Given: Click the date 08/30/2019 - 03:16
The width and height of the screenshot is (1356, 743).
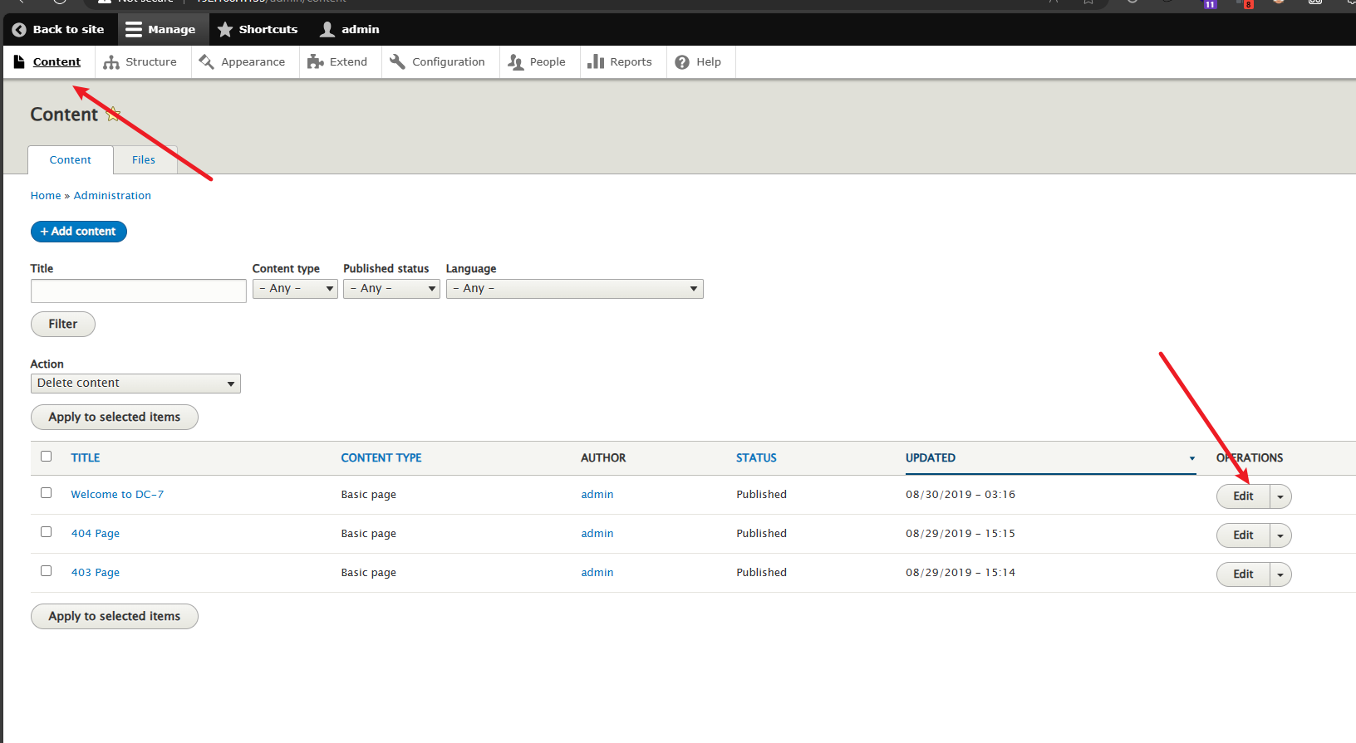Looking at the screenshot, I should click(x=960, y=494).
